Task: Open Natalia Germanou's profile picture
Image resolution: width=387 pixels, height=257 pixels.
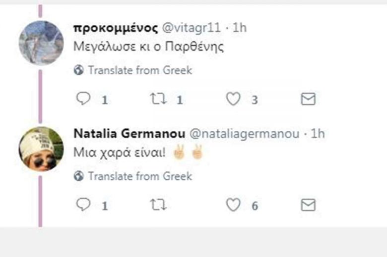Action: (x=41, y=149)
